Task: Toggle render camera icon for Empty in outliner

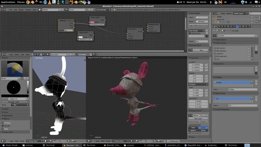Action: tap(257, 17)
